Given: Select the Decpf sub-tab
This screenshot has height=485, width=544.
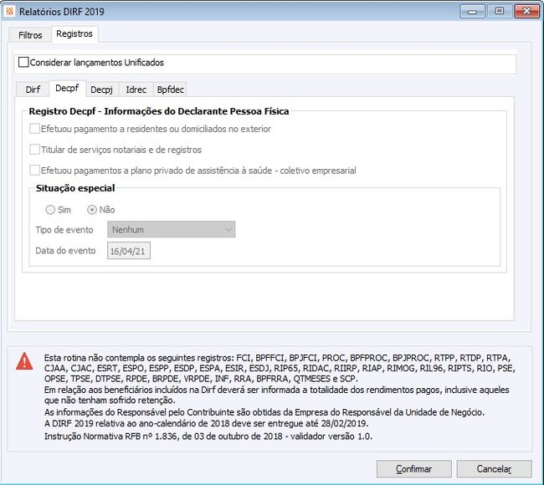Looking at the screenshot, I should (x=67, y=88).
